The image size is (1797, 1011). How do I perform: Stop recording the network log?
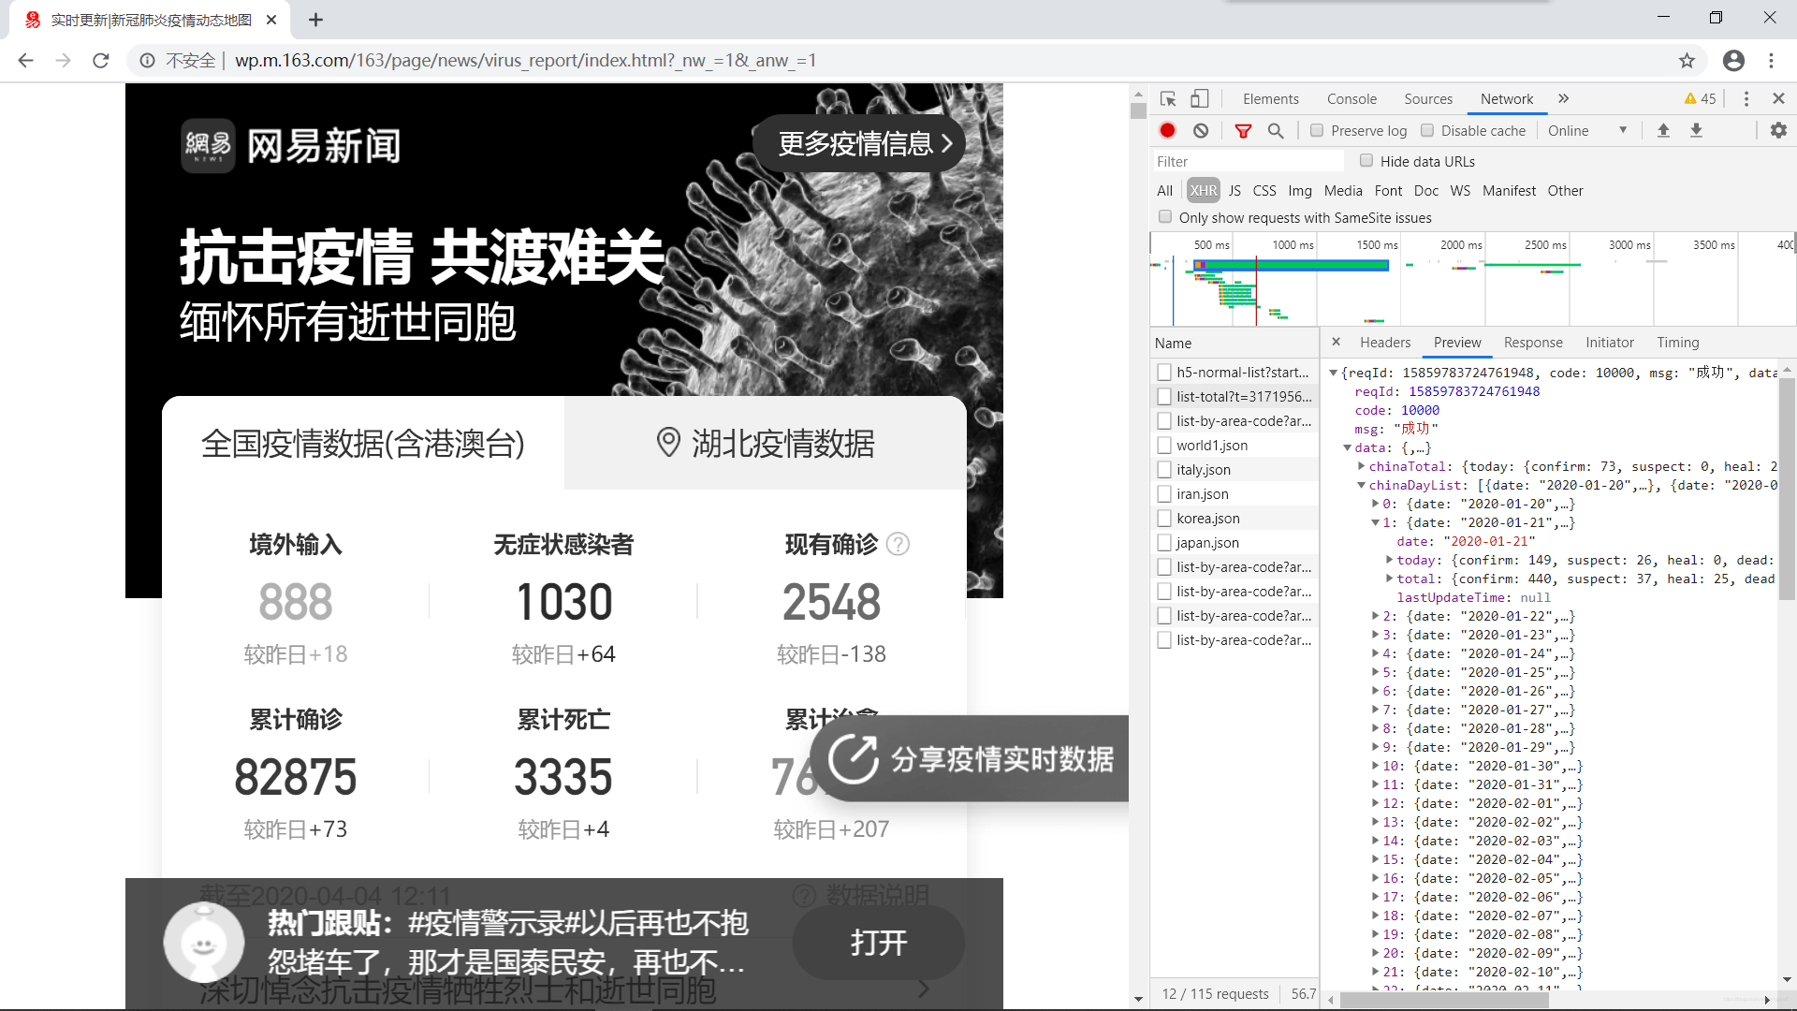tap(1167, 130)
